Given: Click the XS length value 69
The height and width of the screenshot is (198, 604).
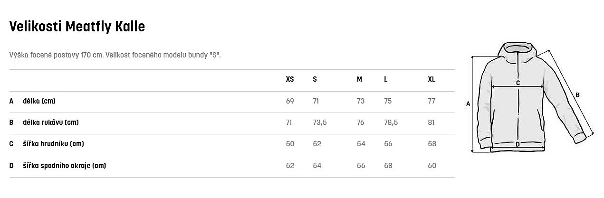Looking at the screenshot, I should pos(290,101).
